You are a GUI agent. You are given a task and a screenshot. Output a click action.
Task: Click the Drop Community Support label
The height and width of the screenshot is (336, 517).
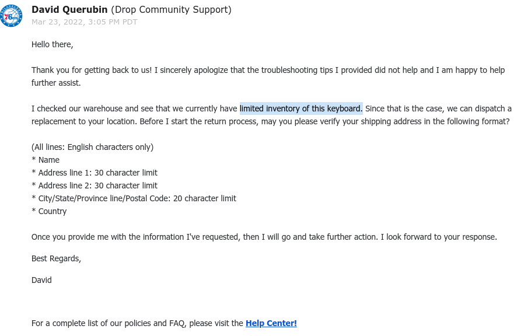click(171, 9)
